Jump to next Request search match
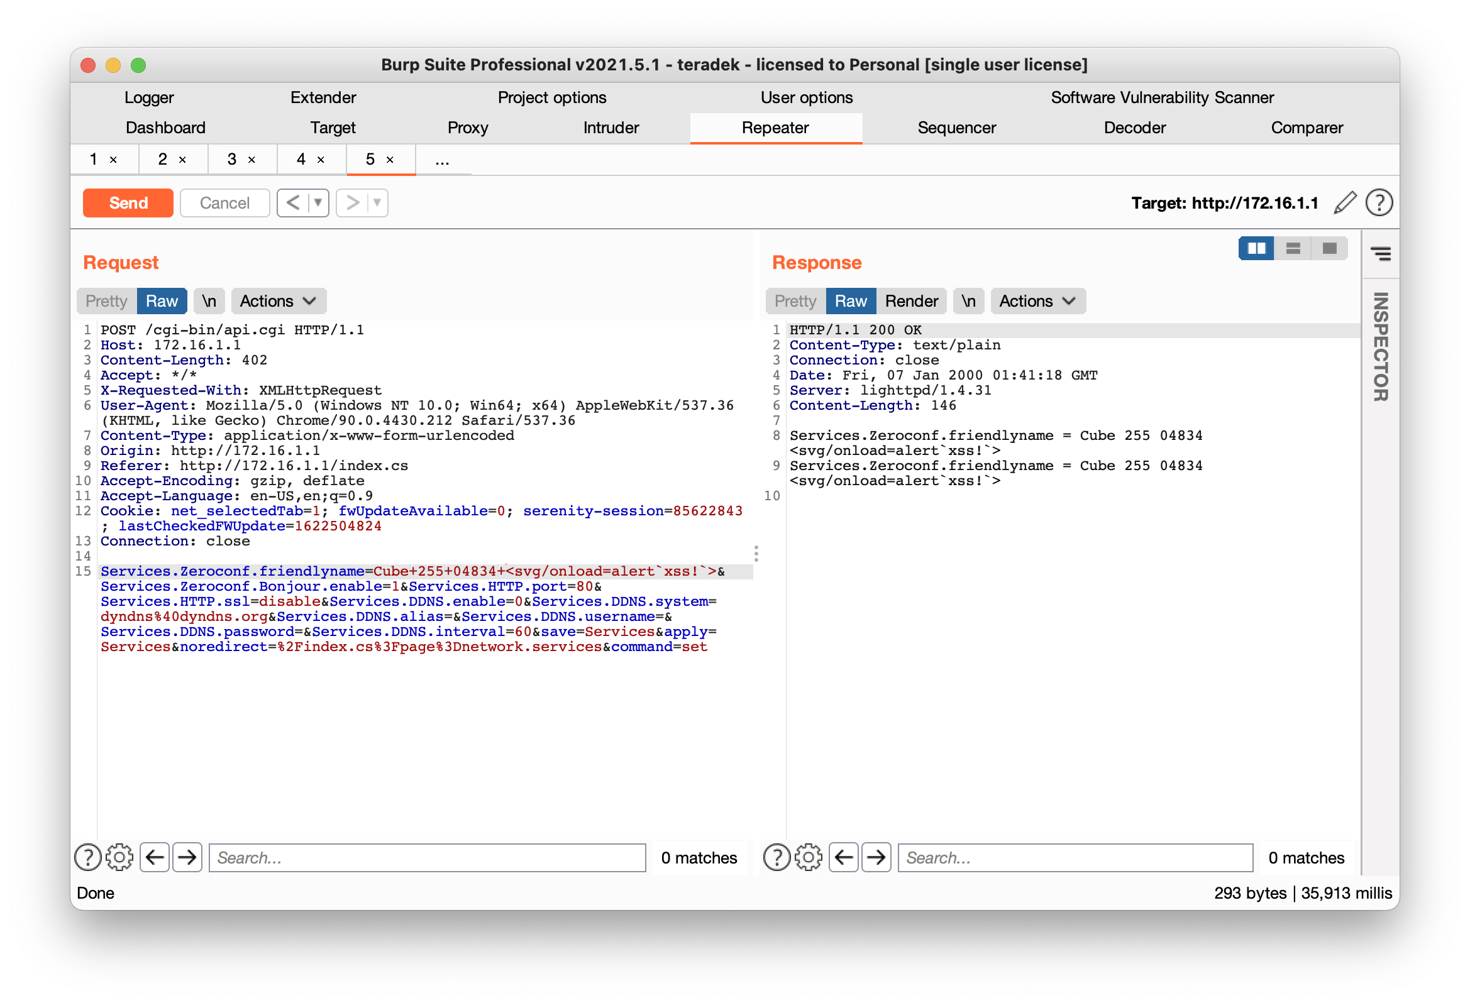 (187, 858)
